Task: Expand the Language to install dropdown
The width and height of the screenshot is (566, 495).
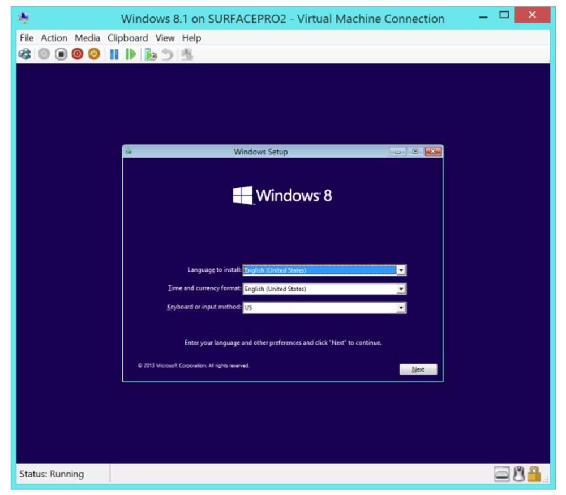Action: [401, 270]
